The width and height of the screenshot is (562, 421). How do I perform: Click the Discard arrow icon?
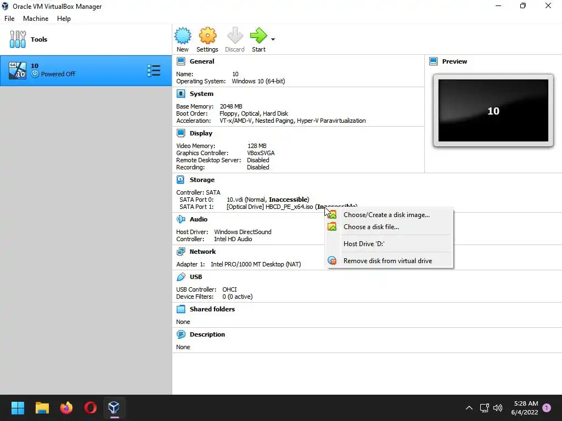[235, 36]
